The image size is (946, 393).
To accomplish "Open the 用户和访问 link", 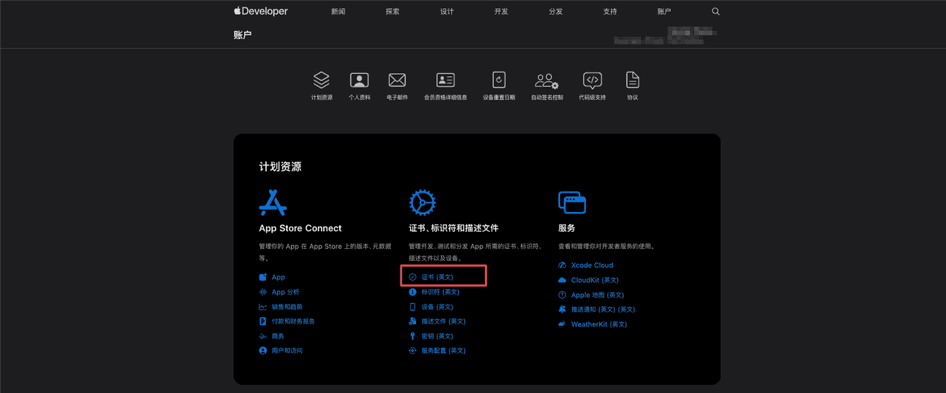I will [287, 351].
